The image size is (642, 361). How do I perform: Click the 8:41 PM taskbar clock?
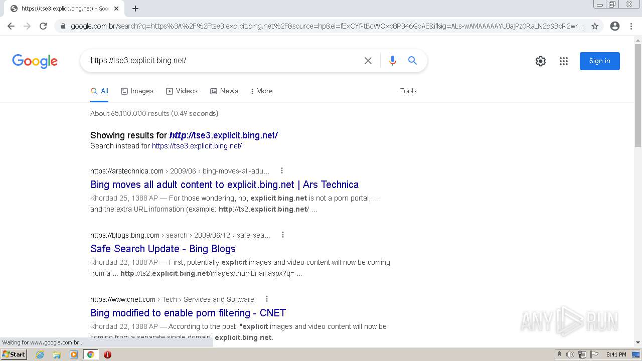(616, 354)
